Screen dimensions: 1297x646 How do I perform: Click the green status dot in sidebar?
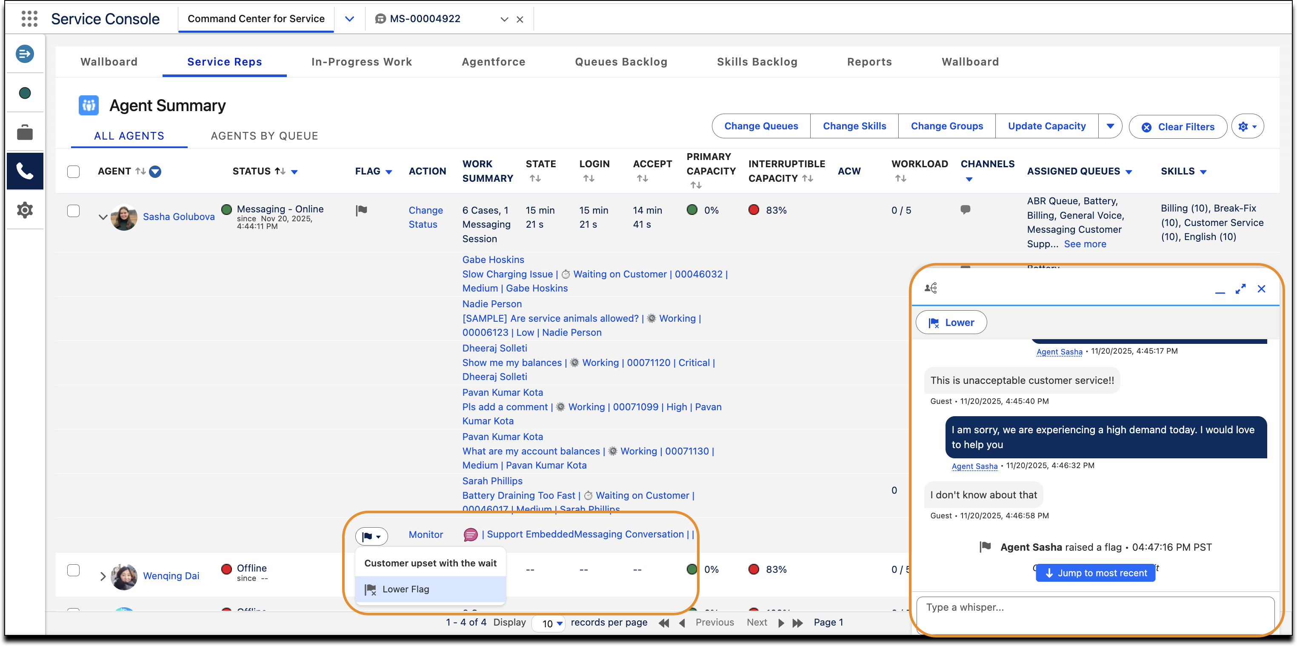coord(25,93)
